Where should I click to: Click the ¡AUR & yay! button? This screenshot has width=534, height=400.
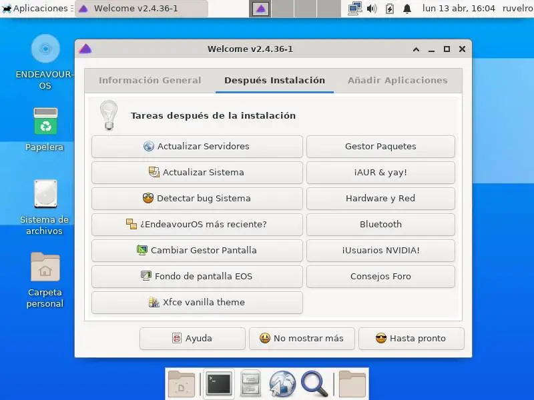[x=380, y=173]
